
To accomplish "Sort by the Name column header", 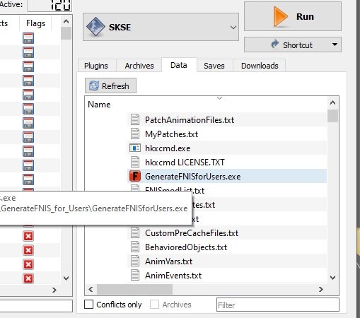I will [x=99, y=105].
